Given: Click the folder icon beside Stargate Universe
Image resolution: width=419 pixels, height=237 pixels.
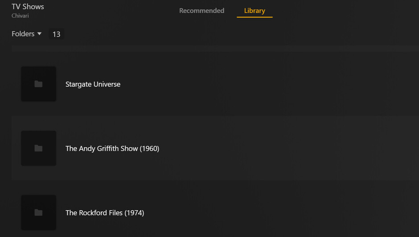Looking at the screenshot, I should [38, 84].
